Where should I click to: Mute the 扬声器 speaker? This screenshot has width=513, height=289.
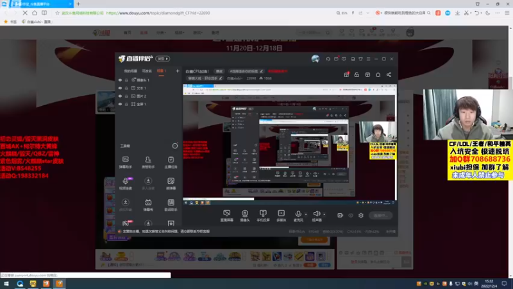click(316, 216)
